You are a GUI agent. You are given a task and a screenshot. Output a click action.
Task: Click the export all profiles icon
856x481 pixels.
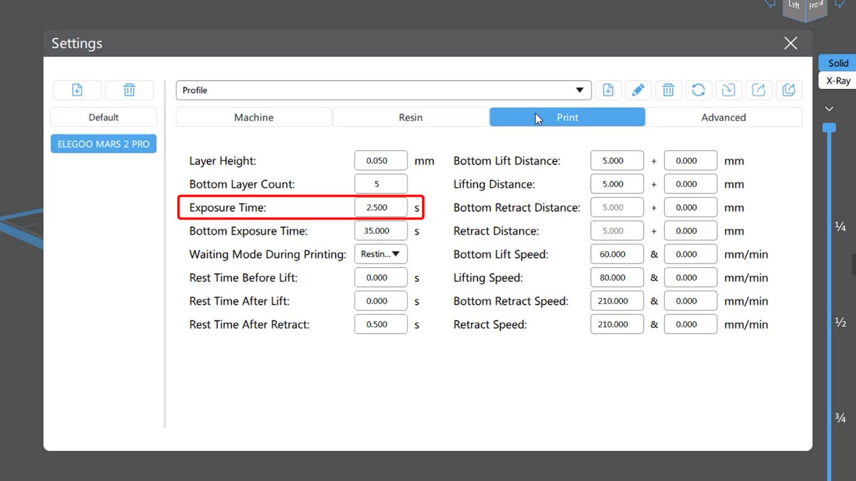point(789,90)
